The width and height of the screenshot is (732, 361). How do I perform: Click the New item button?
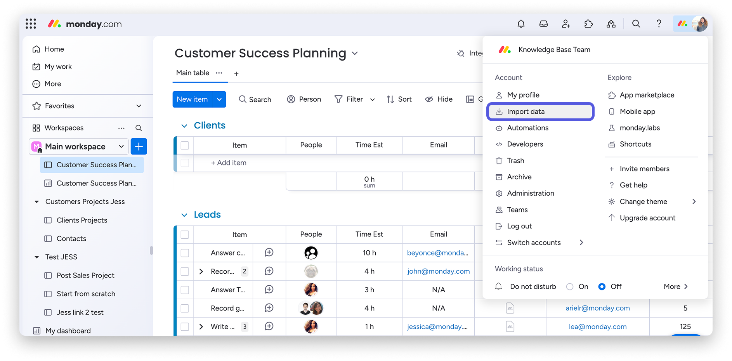point(192,99)
